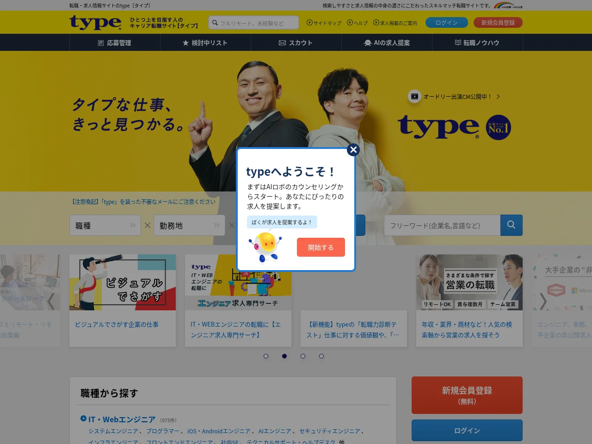
Task: Click large 新規会員登録（無料） sidebar button
Action: (467, 395)
